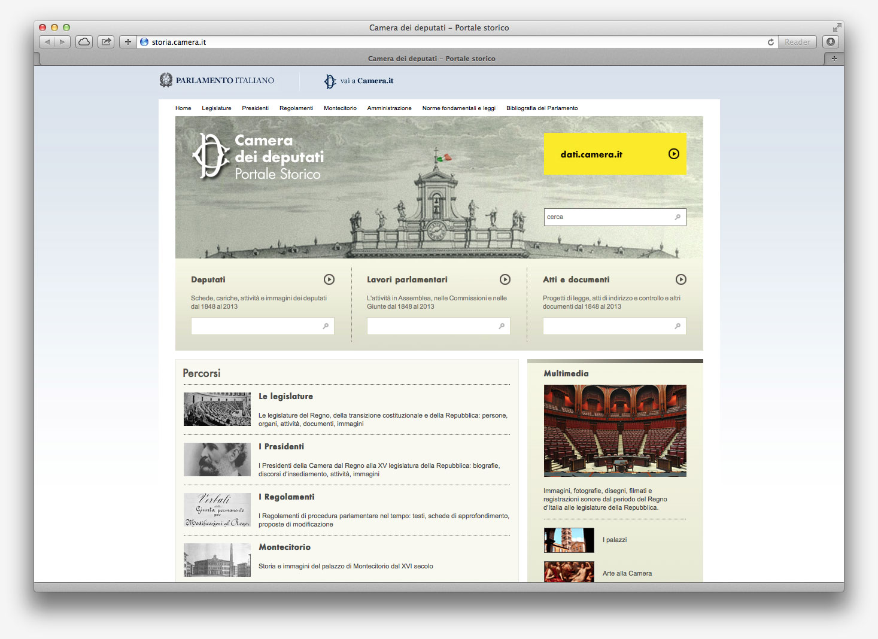The width and height of the screenshot is (878, 639).
Task: Click the Multimedia chamber photo
Action: (x=615, y=431)
